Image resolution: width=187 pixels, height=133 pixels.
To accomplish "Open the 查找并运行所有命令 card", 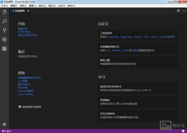I will pyautogui.click(x=138, y=89).
